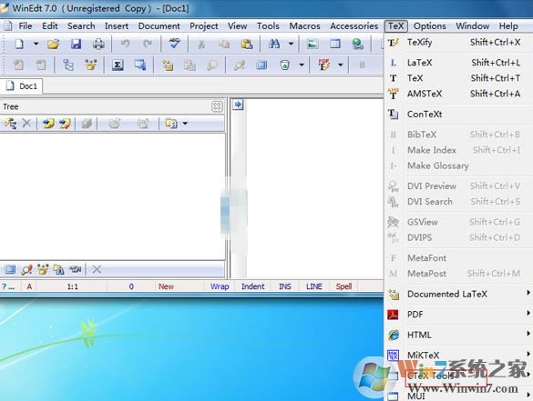Open the Tree panel toolbar dropdown arrow
This screenshot has width=533, height=401.
[x=185, y=124]
